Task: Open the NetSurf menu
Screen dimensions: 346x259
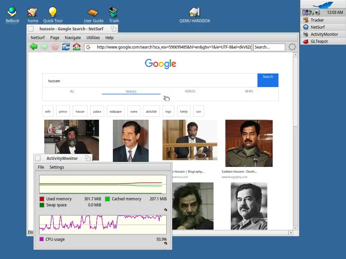Action: click(x=38, y=38)
